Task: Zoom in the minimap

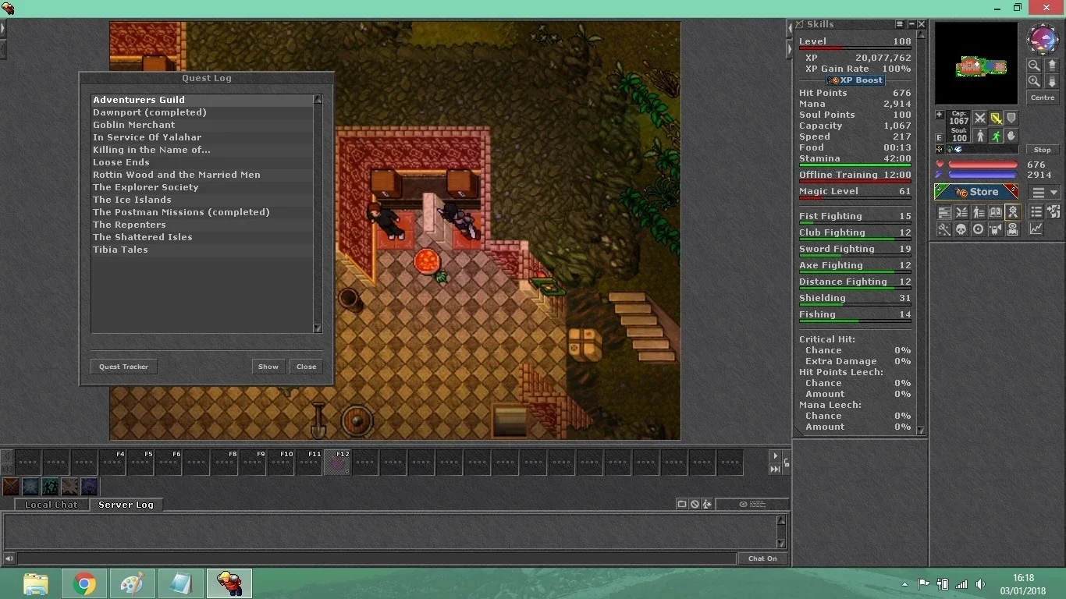Action: coord(1034,81)
